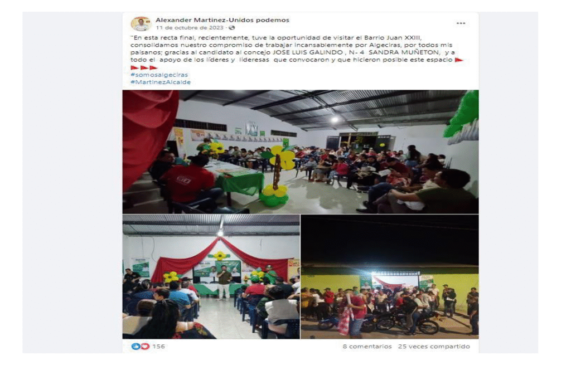The width and height of the screenshot is (571, 365).
Task: Click the red heart reaction icon
Action: [x=145, y=346]
